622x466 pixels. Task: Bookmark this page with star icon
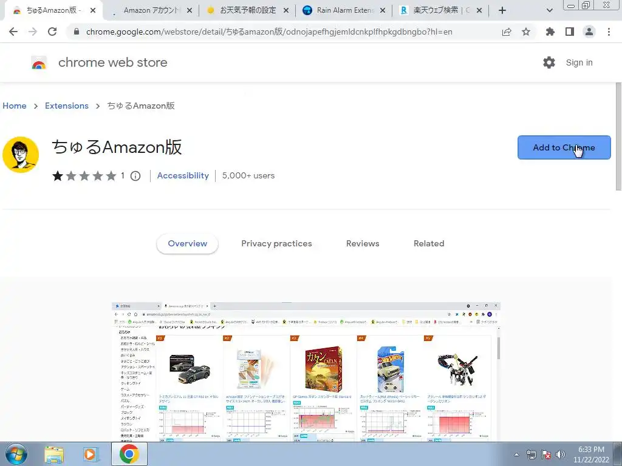[x=526, y=32]
